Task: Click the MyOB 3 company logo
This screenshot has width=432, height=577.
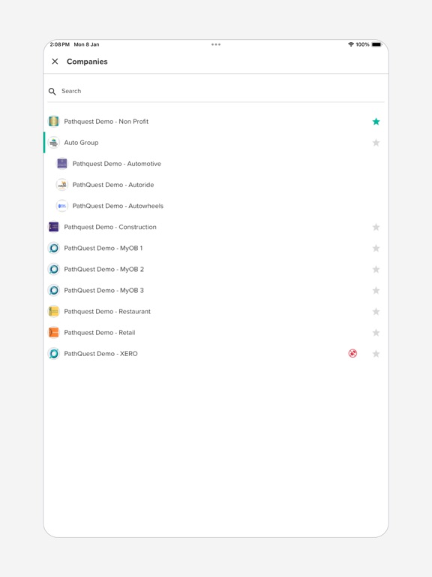Action: pos(54,290)
